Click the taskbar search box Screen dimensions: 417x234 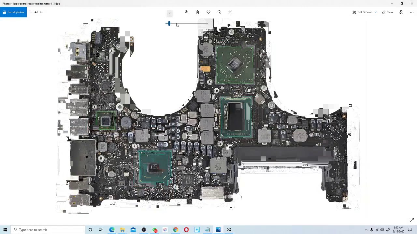point(48,230)
